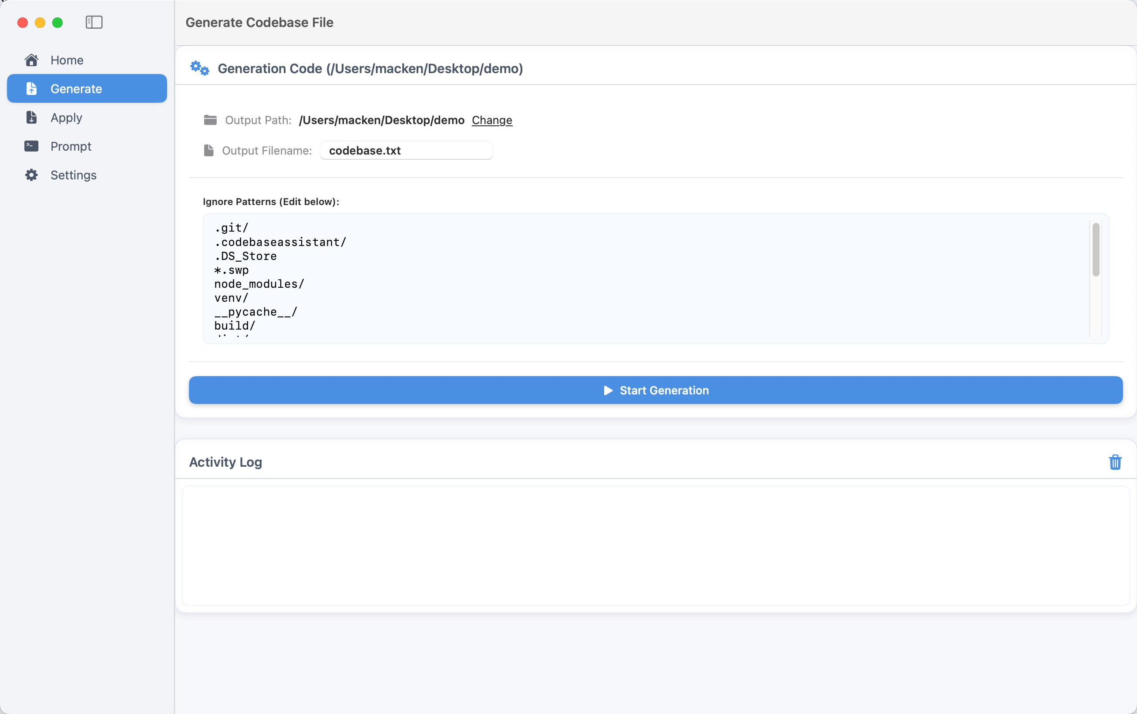Viewport: 1137px width, 714px height.
Task: Select the Generate sidebar item
Action: click(x=87, y=88)
